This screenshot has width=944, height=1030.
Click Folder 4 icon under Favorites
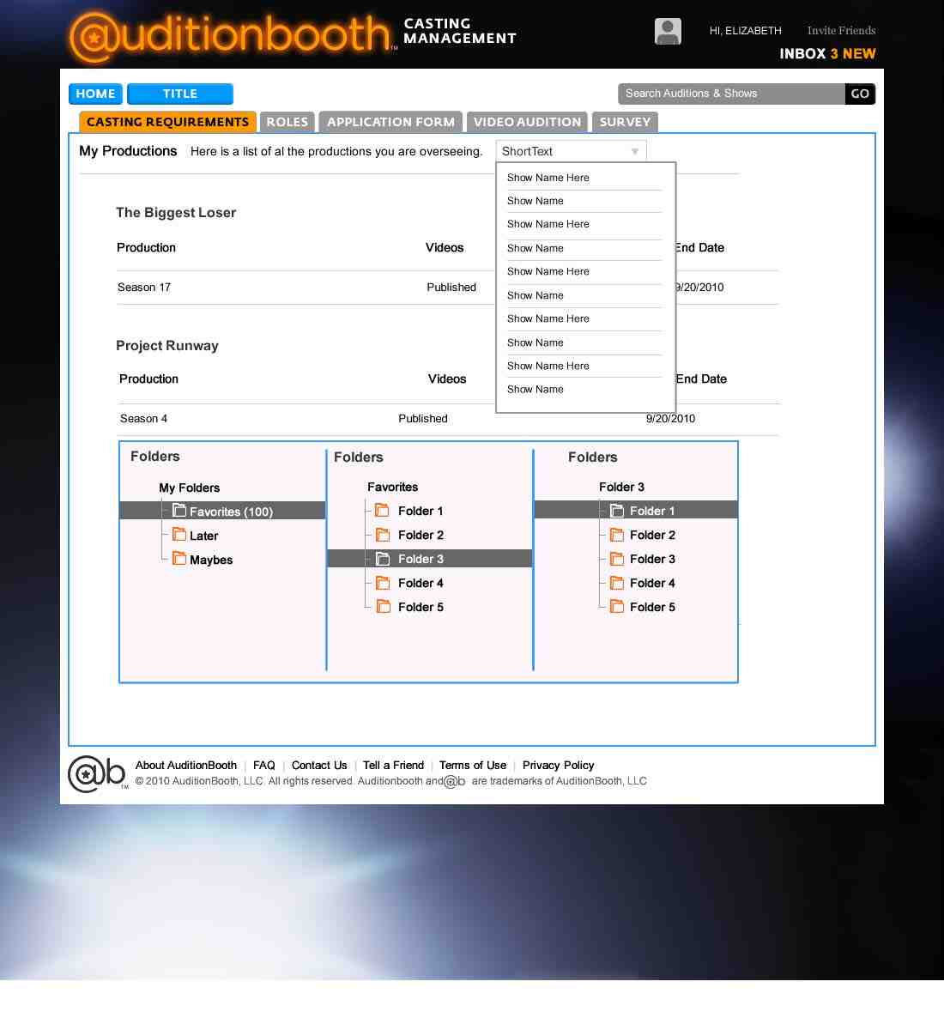(383, 582)
